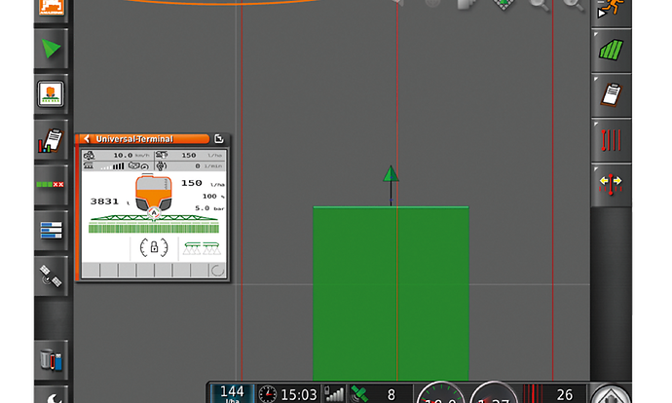The height and width of the screenshot is (403, 672).
Task: Select the boom sections icon in terminal
Action: pos(201,247)
